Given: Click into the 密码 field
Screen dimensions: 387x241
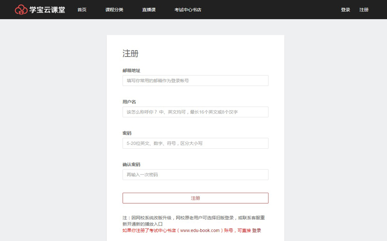Looking at the screenshot, I should click(x=195, y=143).
